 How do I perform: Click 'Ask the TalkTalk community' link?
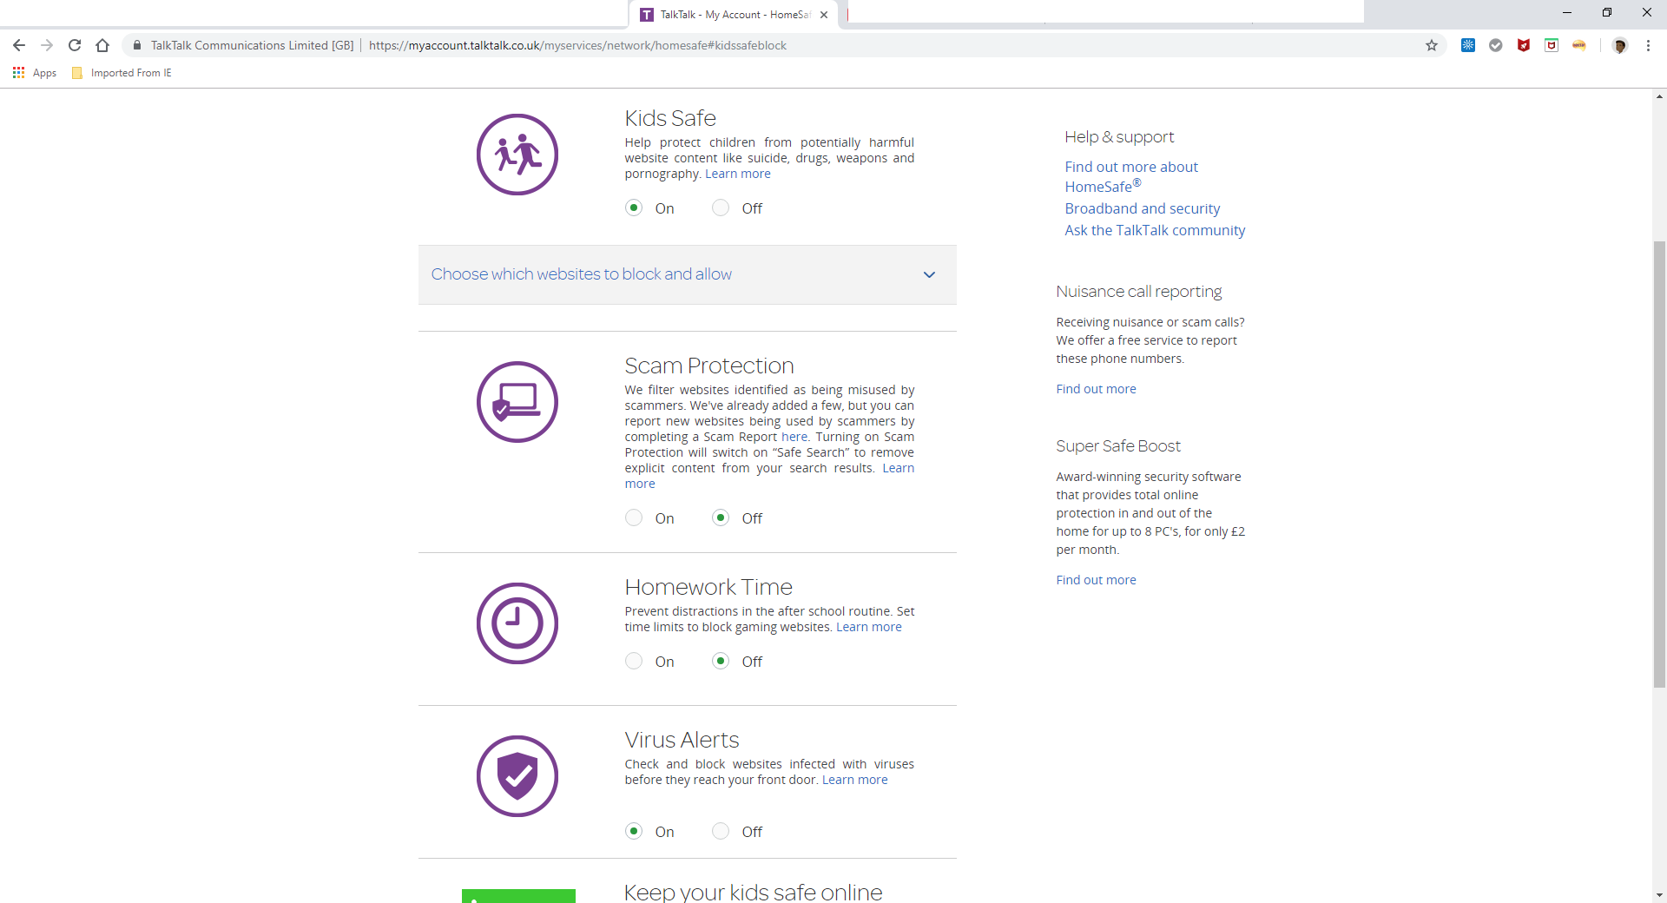[x=1155, y=230]
